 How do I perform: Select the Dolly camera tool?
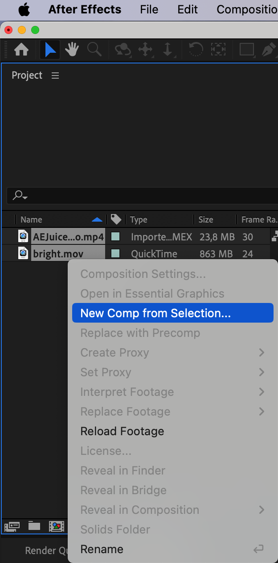coord(168,50)
